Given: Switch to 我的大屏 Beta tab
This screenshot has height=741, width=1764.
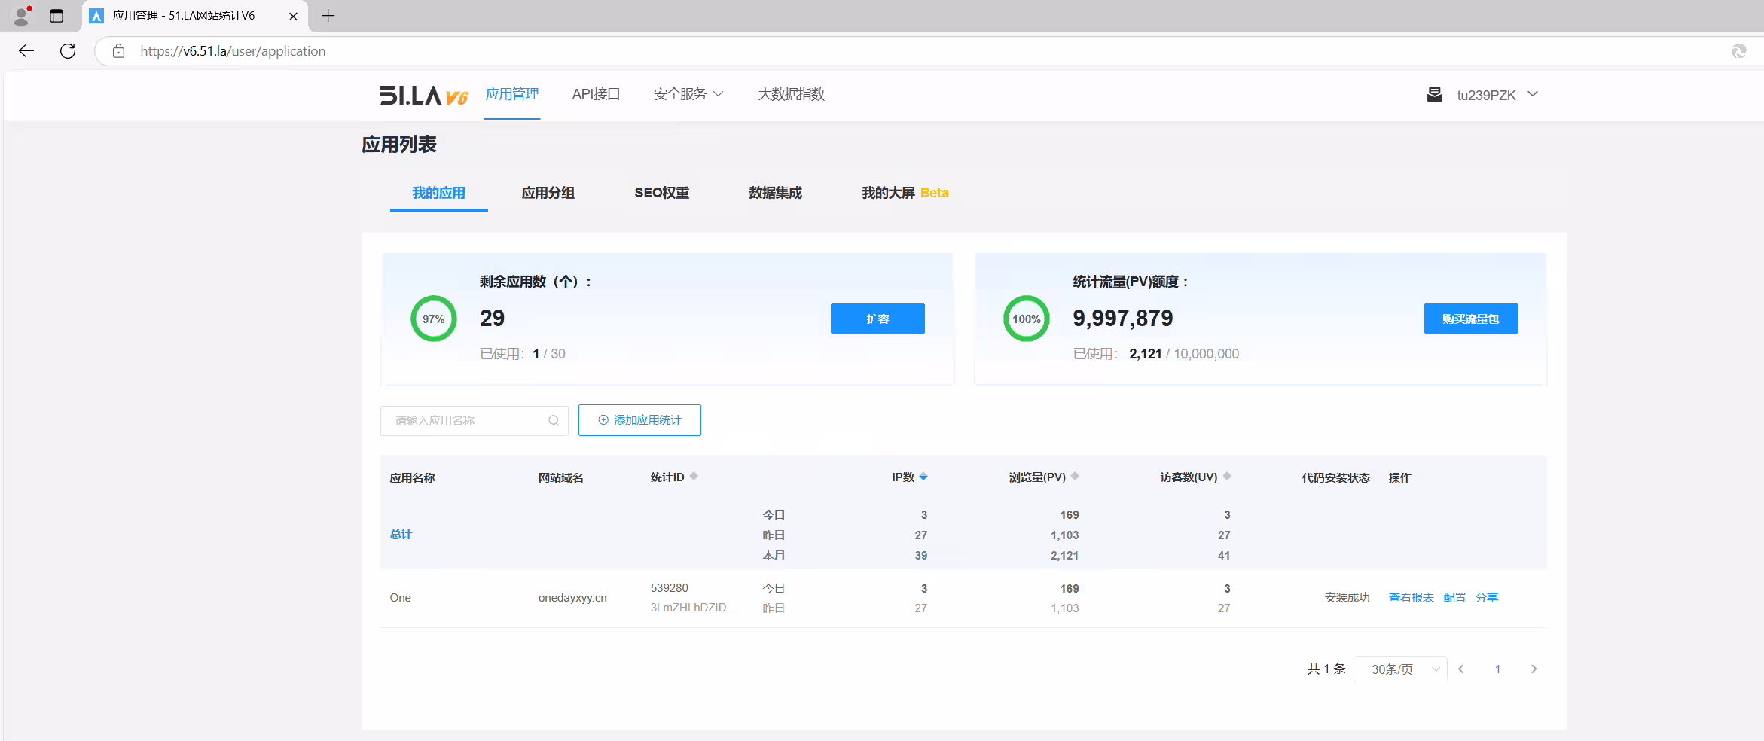Looking at the screenshot, I should 905,193.
